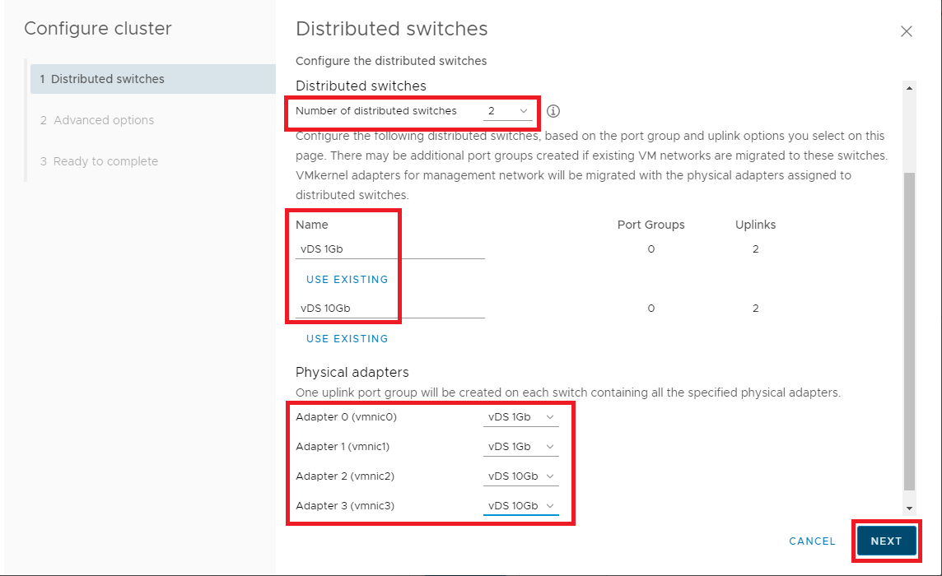Click USE EXISTING under vDS 1Gb
This screenshot has width=942, height=576.
347,280
